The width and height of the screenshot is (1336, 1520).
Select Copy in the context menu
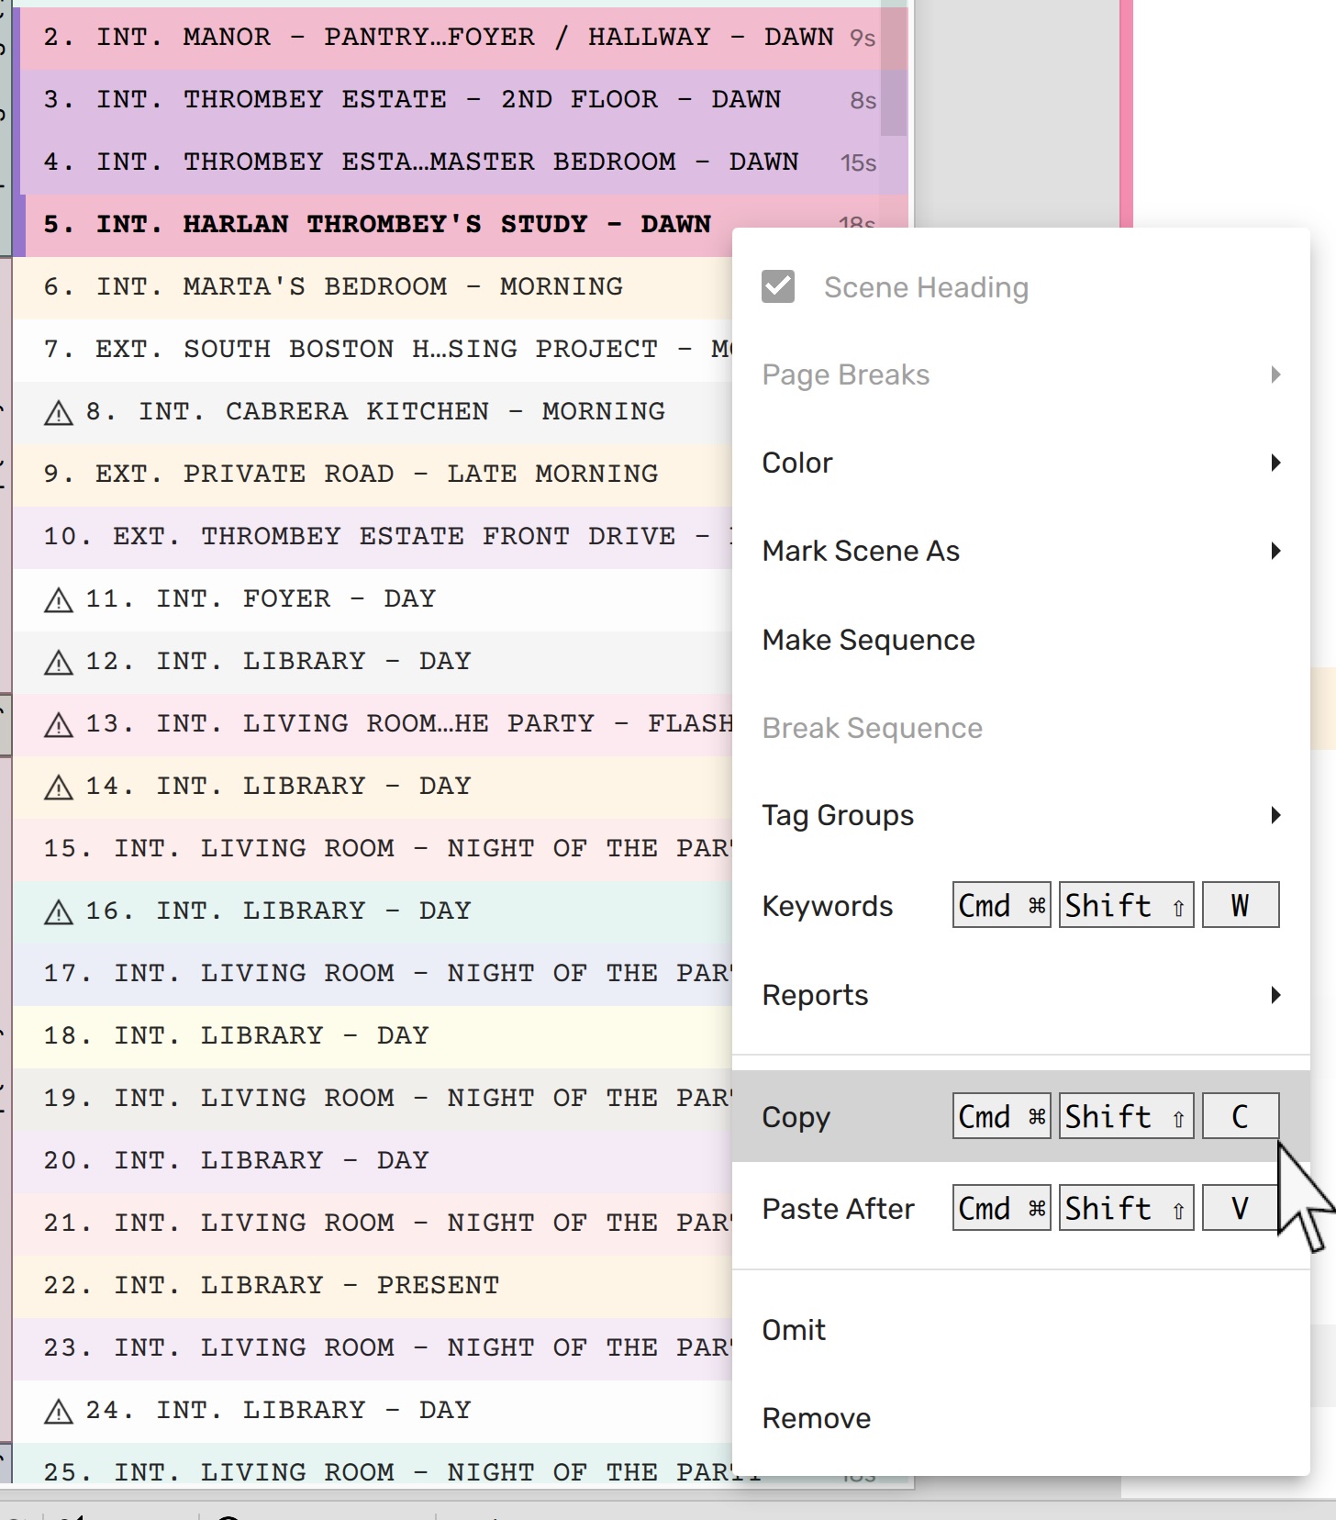click(796, 1117)
